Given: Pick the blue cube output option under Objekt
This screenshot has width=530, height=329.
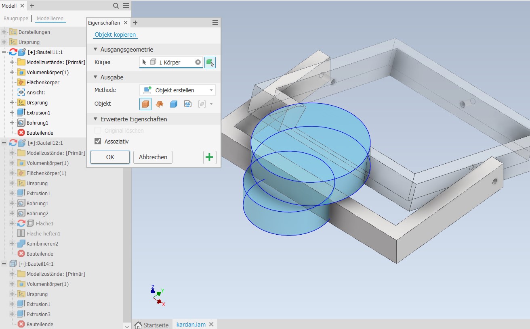Looking at the screenshot, I should 174,104.
